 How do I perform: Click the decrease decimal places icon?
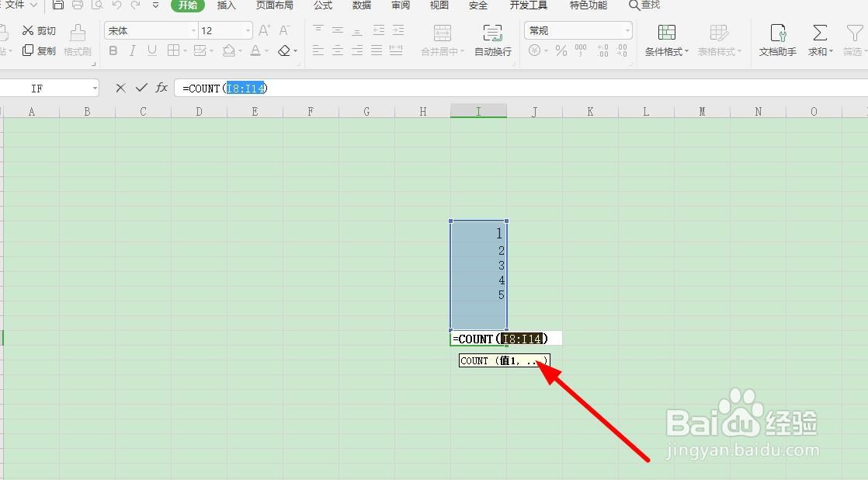click(622, 51)
